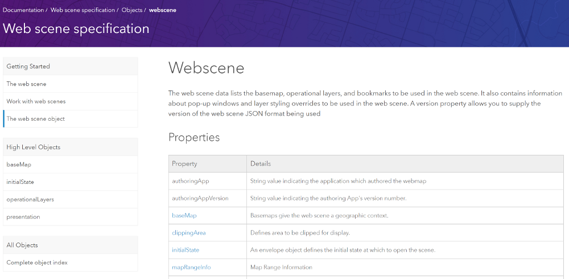The height and width of the screenshot is (279, 569).
Task: Click the authoringApp property link
Action: coord(191,181)
